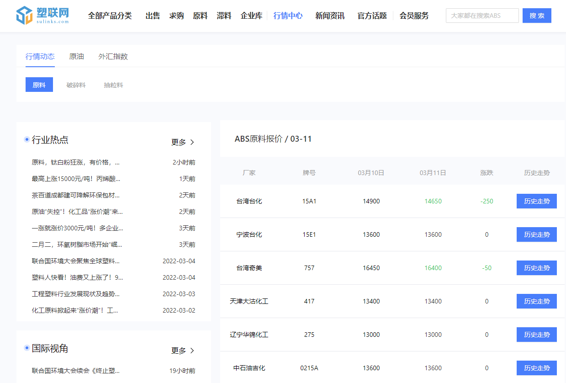Click the green price 16400
The width and height of the screenshot is (566, 383).
(x=433, y=268)
